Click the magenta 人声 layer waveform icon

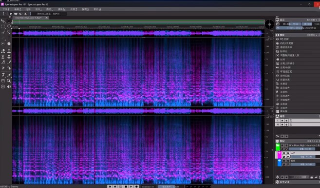point(280,155)
